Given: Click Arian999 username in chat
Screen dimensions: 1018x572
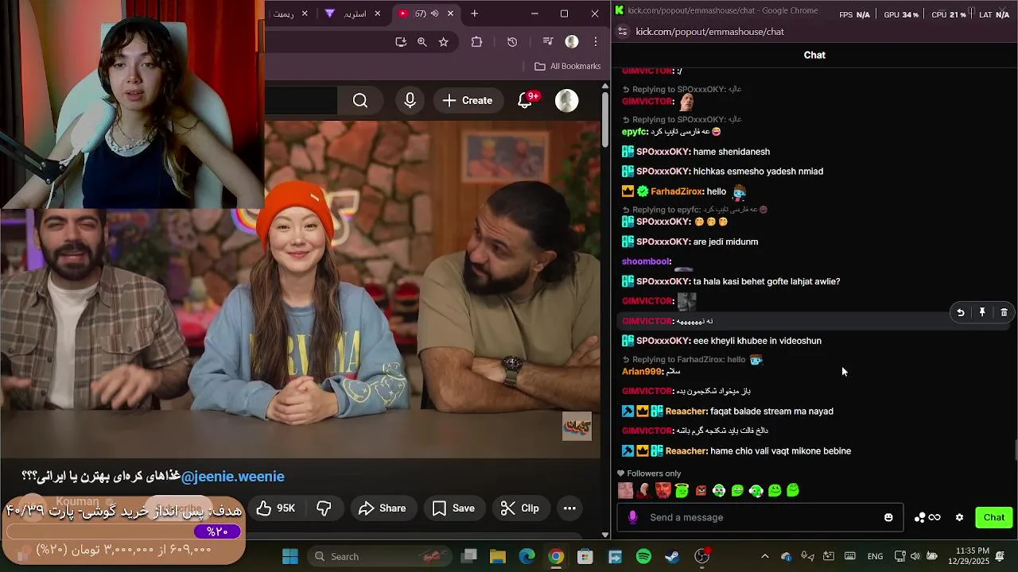Looking at the screenshot, I should [641, 372].
